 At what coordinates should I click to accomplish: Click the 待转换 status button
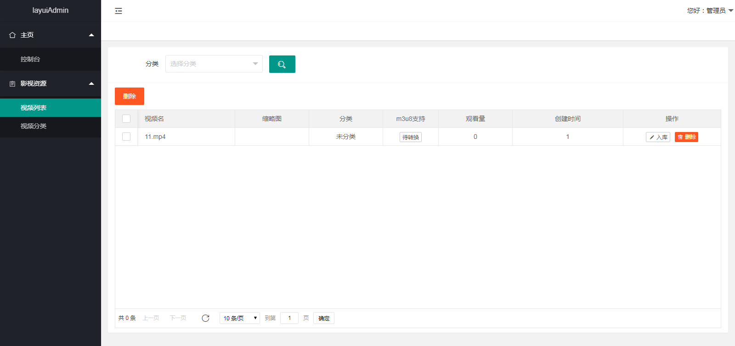point(411,137)
